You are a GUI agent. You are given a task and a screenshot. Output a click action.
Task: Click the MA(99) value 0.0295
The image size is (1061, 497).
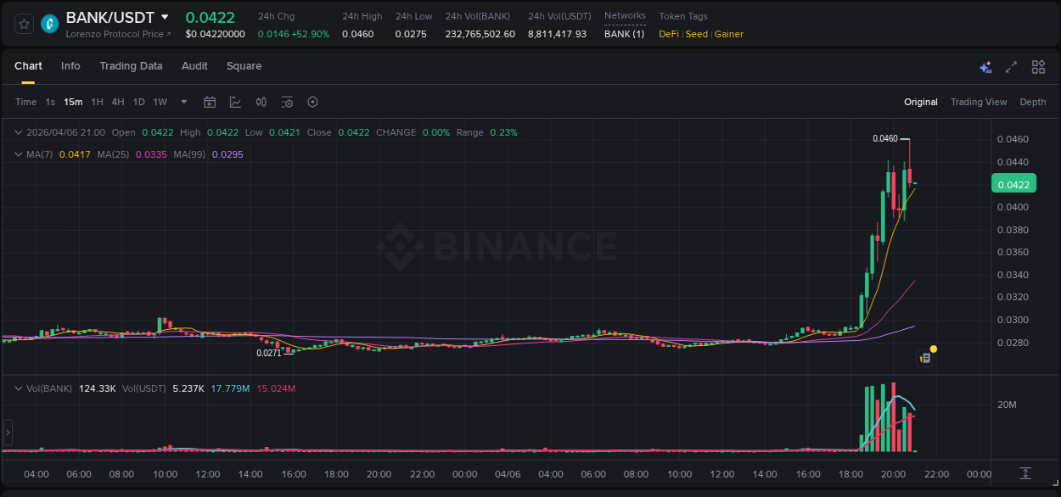(227, 154)
